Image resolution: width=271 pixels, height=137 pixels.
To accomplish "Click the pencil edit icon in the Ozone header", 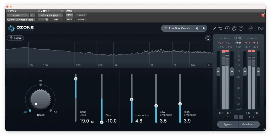I will pyautogui.click(x=214, y=28).
